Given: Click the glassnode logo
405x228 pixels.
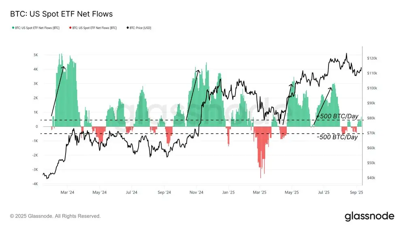Looking at the screenshot, I should point(369,216).
